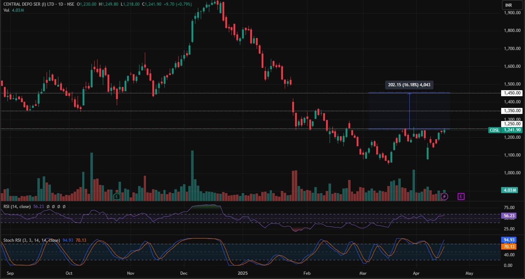This screenshot has height=279, width=525.
Task: Click the first Ø value beside RSI legend
Action: pos(48,206)
